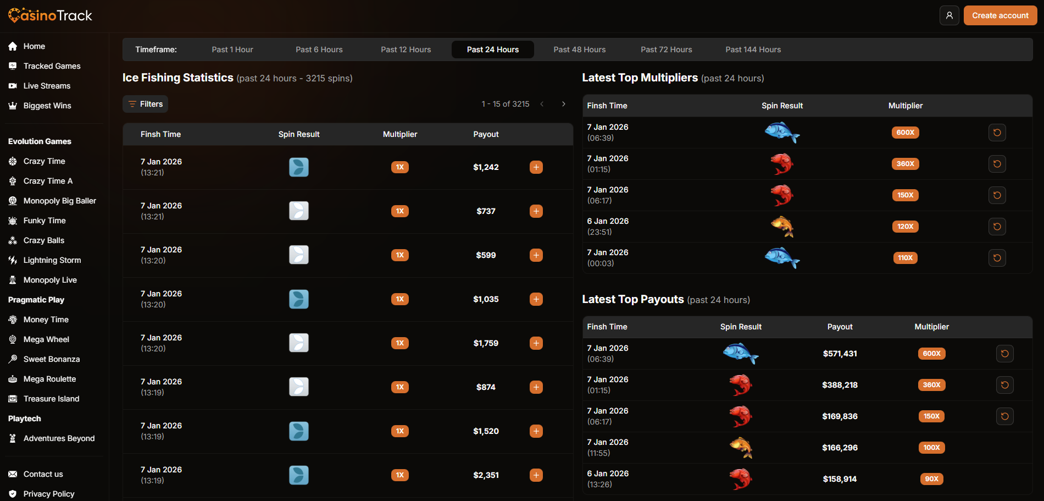The height and width of the screenshot is (501, 1044).
Task: Select Past 24 Hours timeframe
Action: (x=493, y=49)
